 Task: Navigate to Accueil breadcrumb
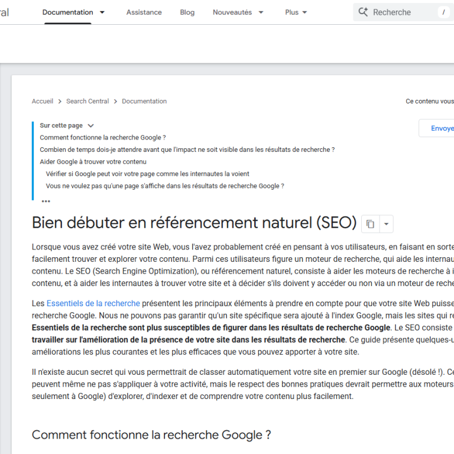(x=43, y=101)
